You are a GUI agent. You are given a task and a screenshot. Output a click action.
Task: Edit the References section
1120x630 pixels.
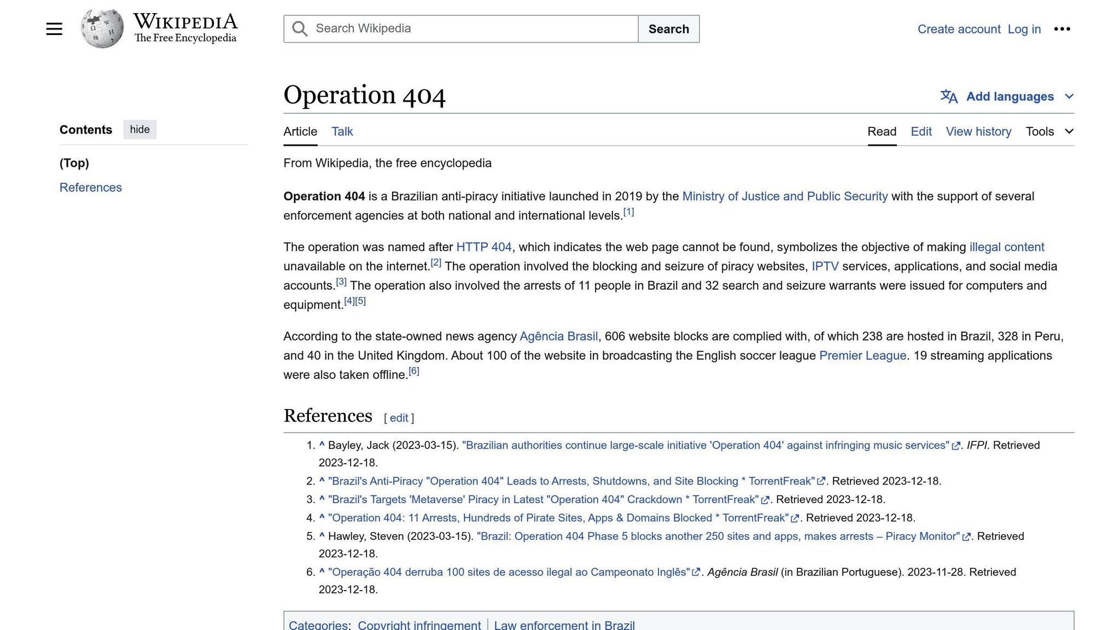point(399,418)
